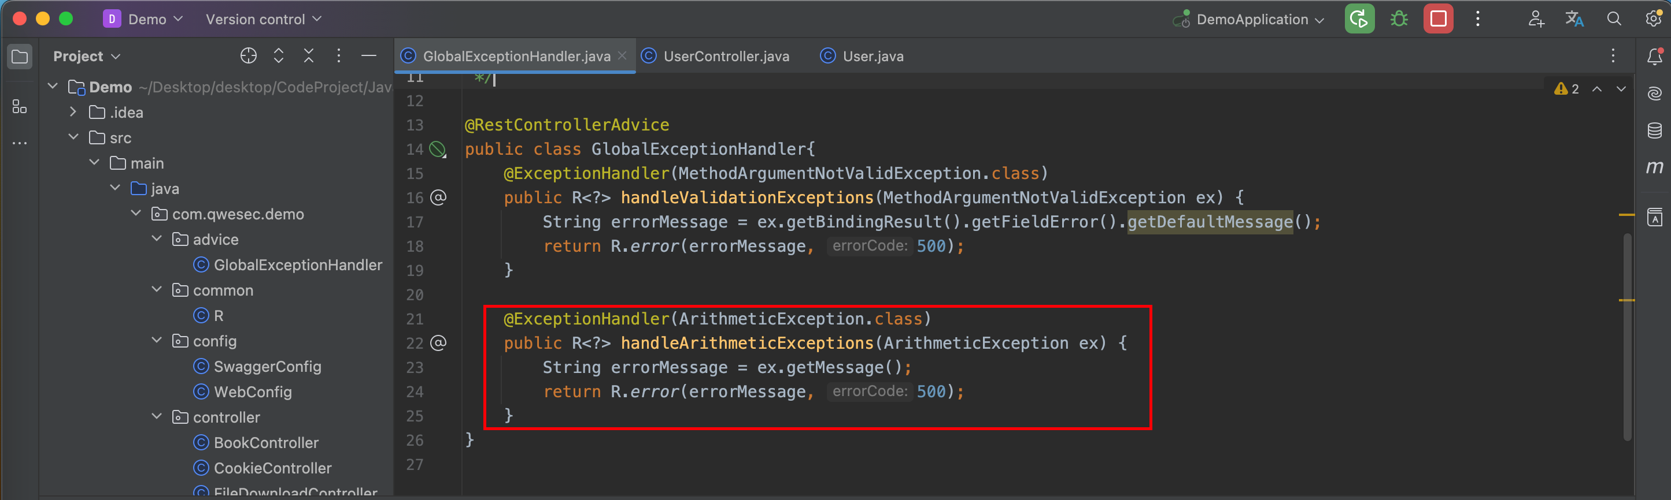Open notifications bell
The width and height of the screenshot is (1671, 500).
[1654, 57]
